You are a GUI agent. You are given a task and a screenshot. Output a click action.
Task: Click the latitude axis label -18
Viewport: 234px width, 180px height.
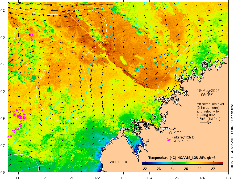(x=3, y=172)
